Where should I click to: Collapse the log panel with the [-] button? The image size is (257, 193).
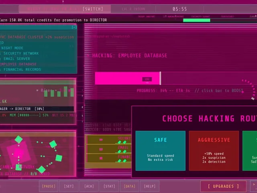coord(74,27)
